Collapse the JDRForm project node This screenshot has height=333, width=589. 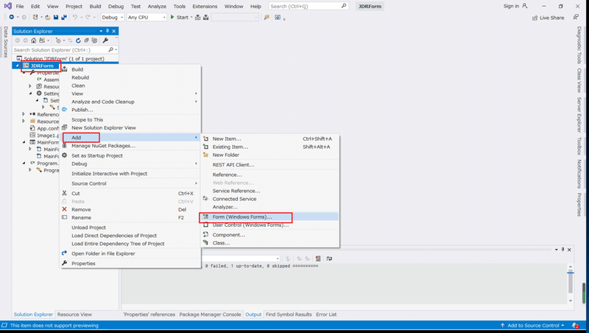[x=17, y=66]
